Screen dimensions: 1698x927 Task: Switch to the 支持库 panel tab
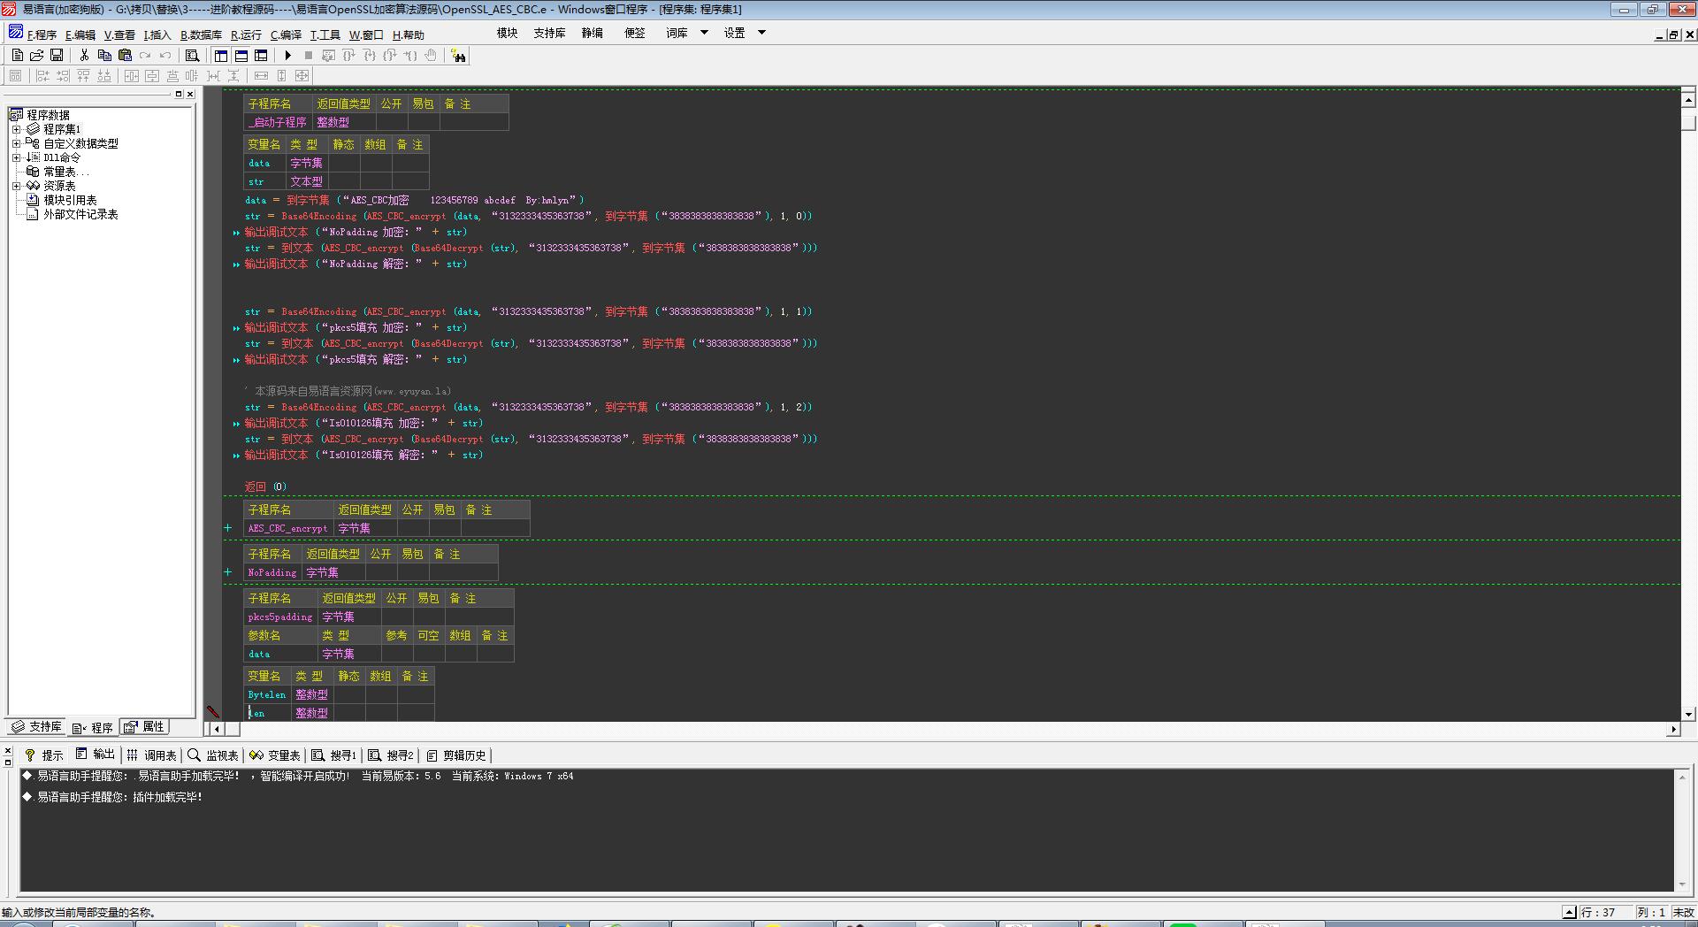point(36,727)
